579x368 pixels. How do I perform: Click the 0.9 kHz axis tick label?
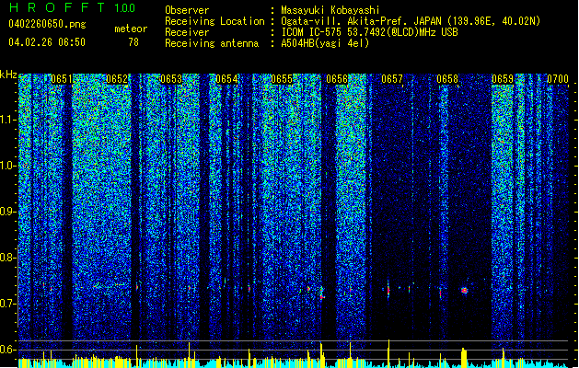point(7,212)
